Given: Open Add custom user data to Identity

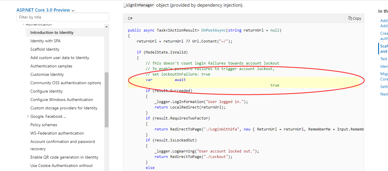Looking at the screenshot, I should (60, 58).
